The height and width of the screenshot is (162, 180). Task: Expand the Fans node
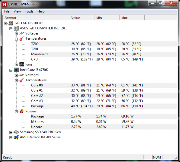point(16,65)
